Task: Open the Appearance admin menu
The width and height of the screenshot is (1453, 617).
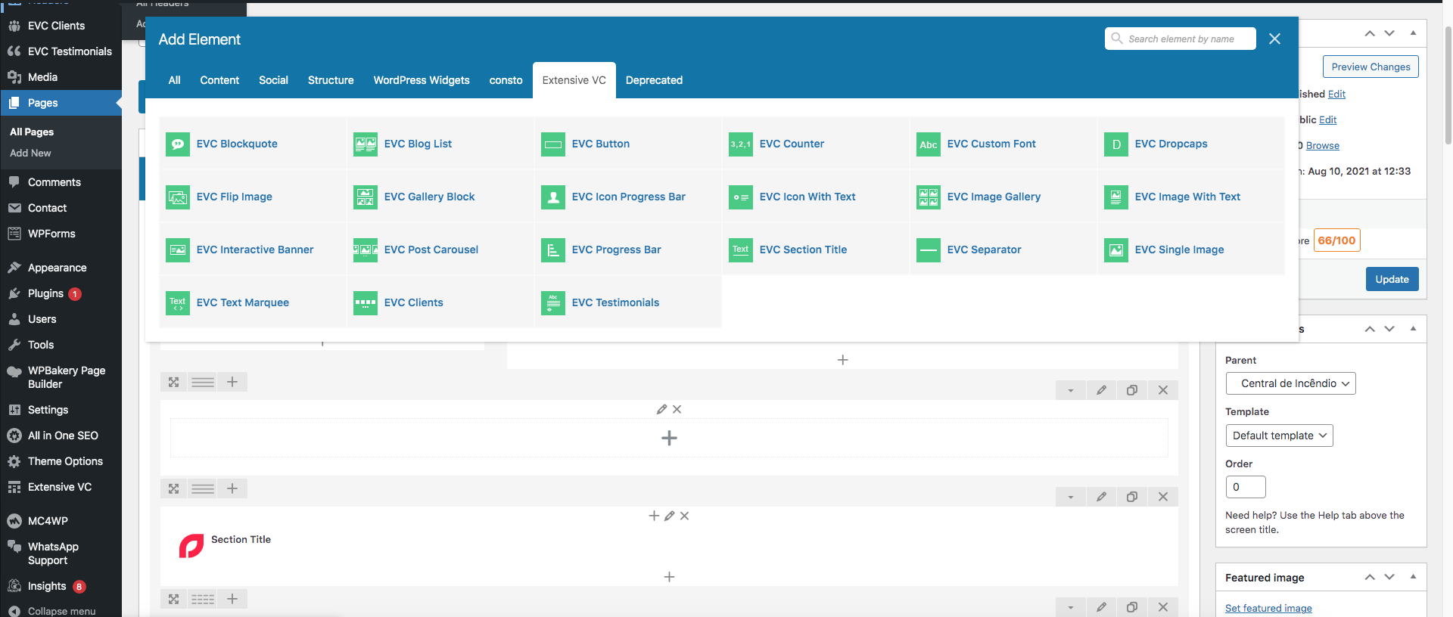Action: (x=61, y=268)
